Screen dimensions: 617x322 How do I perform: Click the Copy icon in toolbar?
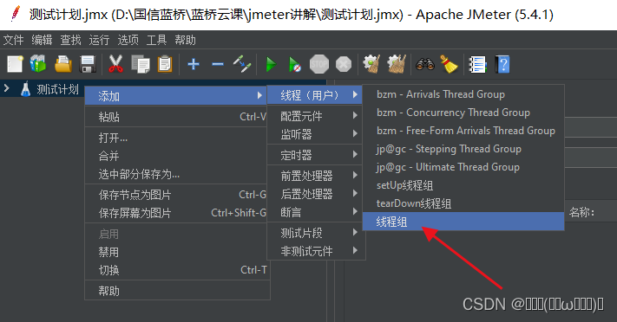coord(141,64)
